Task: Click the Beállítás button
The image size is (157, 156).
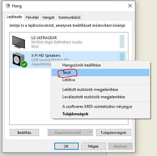Action: pos(24,133)
